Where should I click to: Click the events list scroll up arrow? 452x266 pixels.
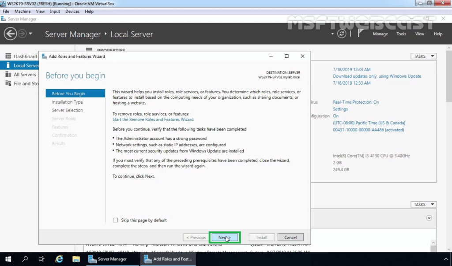[433, 243]
